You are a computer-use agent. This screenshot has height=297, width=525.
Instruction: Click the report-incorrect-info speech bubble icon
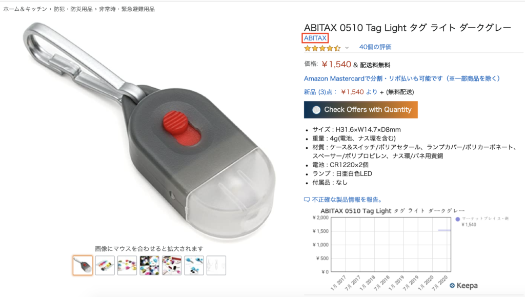307,200
